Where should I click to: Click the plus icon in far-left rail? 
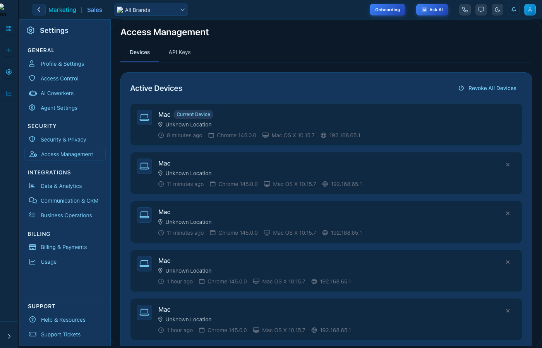[x=9, y=50]
